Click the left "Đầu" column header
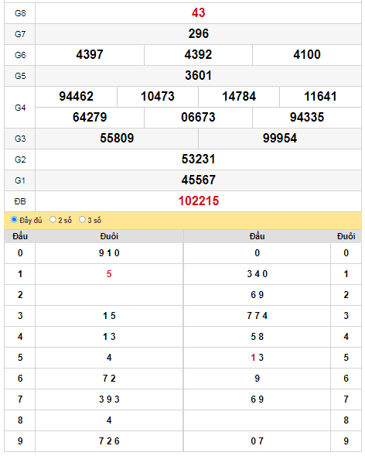The height and width of the screenshot is (456, 365). click(20, 236)
